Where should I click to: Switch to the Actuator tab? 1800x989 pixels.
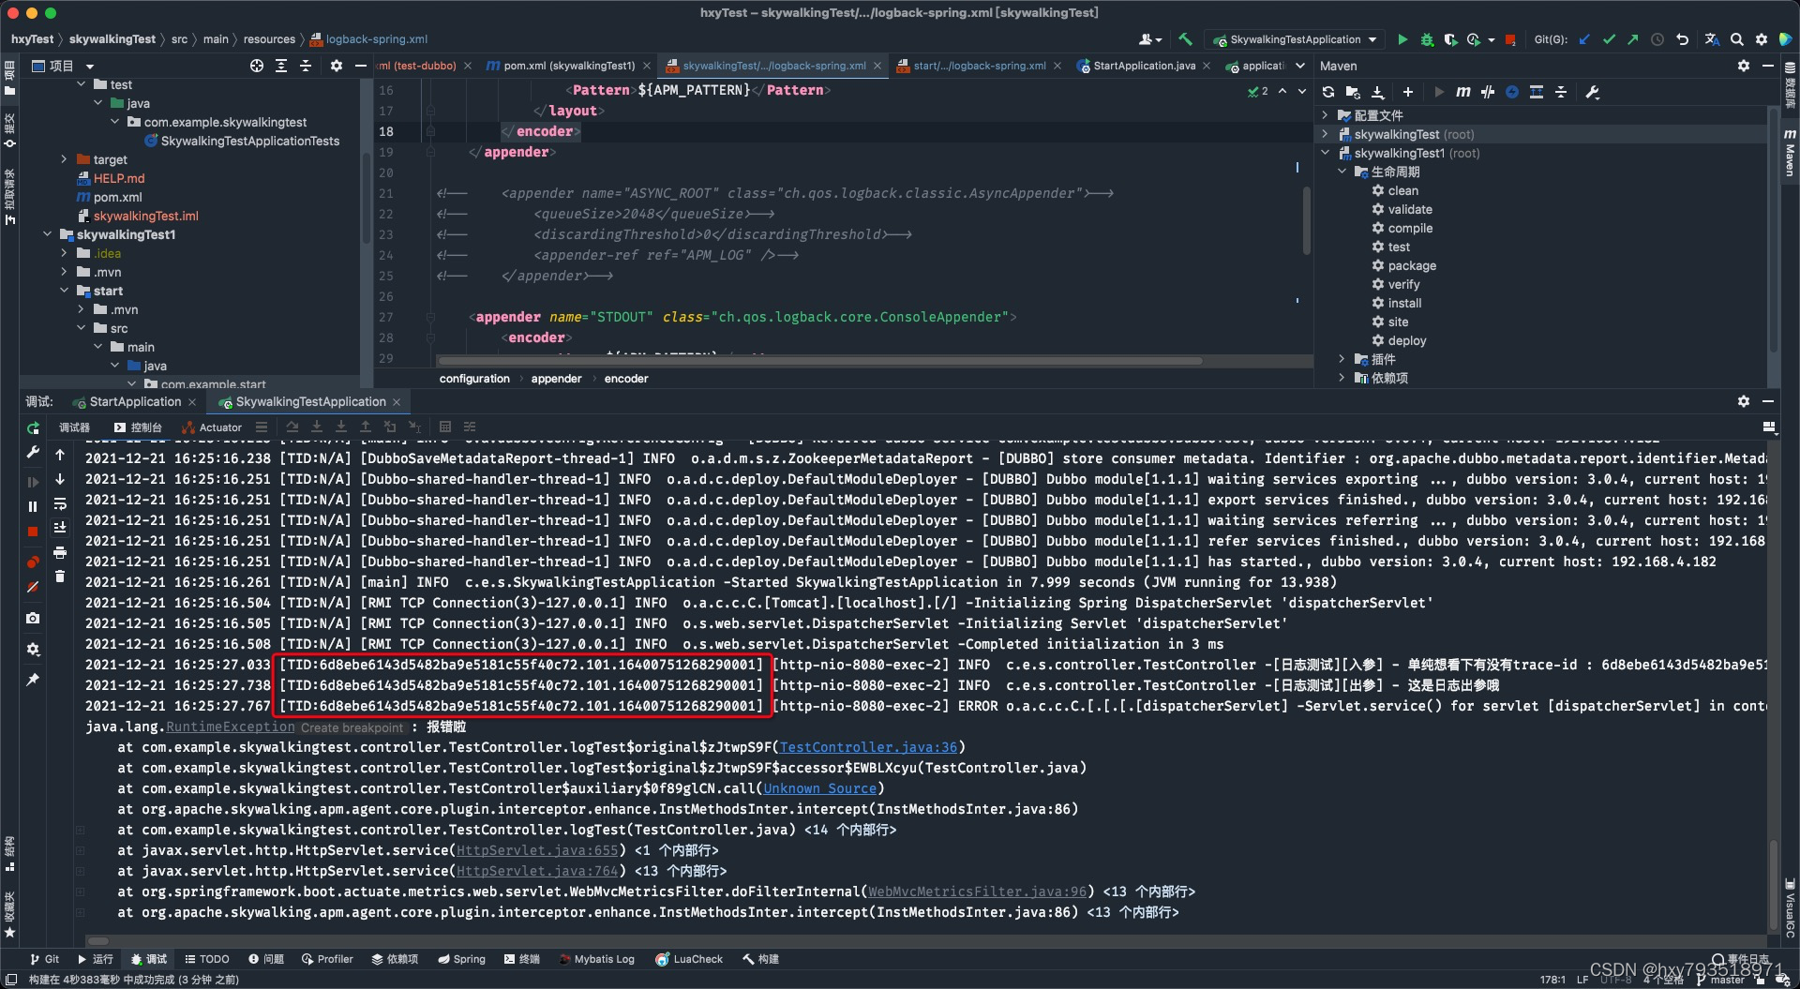[212, 427]
